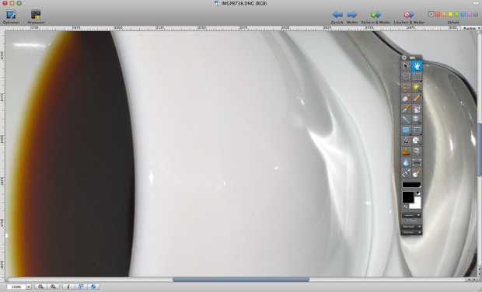Image resolution: width=482 pixels, height=292 pixels.
Task: Click the horizontal scrollbar thumb
Action: (x=241, y=280)
